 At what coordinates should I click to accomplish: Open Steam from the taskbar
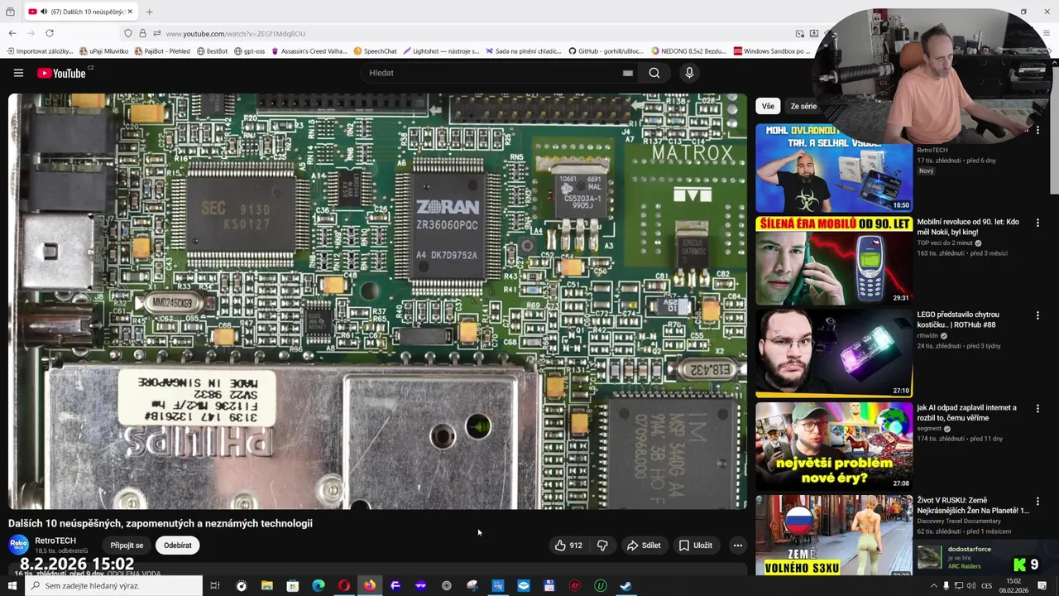626,585
